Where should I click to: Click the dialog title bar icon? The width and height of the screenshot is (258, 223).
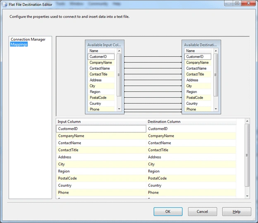(x=5, y=5)
